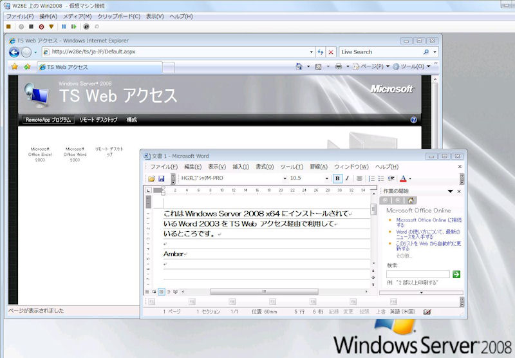Screen dimensions: 515x358
Task: Open the 10.5 font size dropdown
Action: click(327, 178)
